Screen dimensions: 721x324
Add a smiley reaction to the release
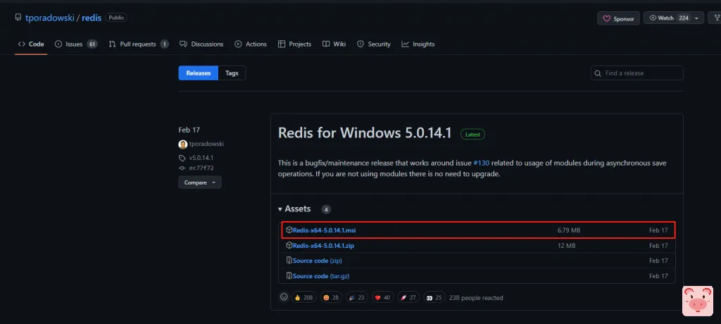pyautogui.click(x=284, y=297)
